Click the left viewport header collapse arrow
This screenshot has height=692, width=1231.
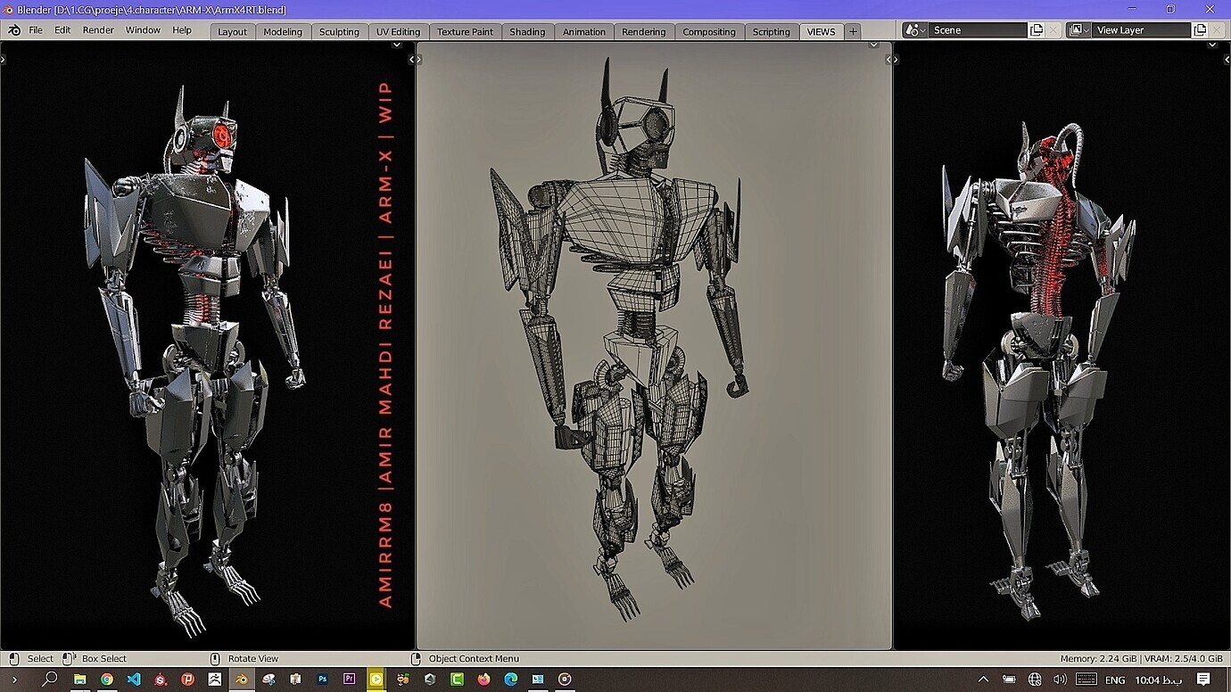pos(3,59)
